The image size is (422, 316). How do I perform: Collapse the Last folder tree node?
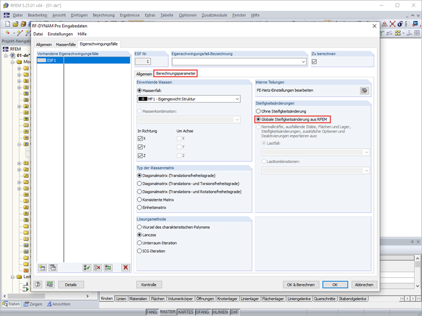point(13,277)
